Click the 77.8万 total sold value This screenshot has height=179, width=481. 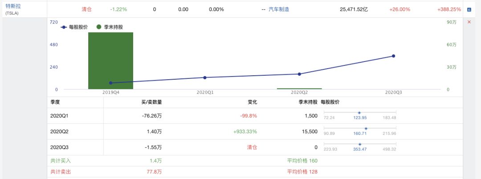[155, 172]
